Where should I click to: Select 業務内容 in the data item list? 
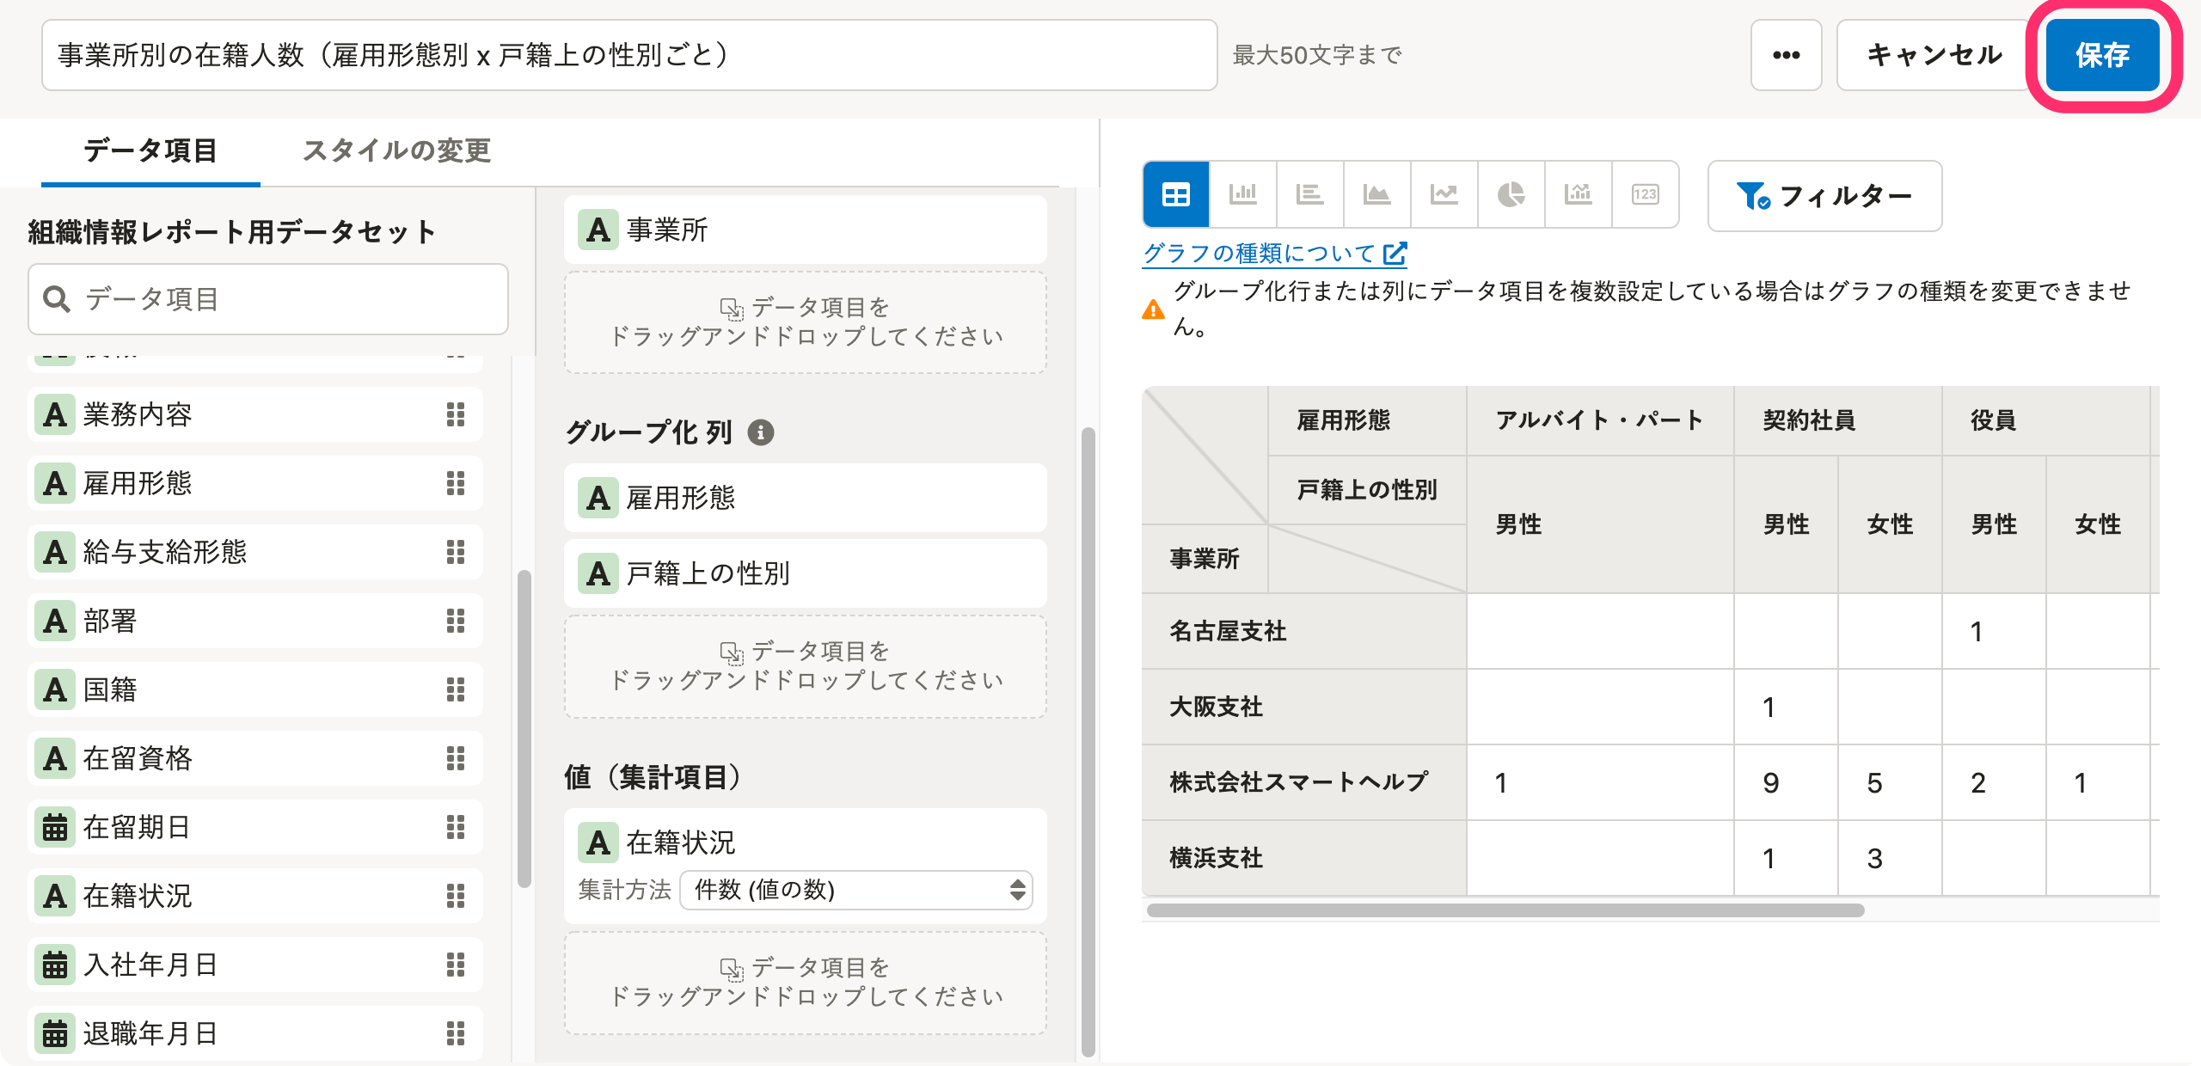click(255, 414)
